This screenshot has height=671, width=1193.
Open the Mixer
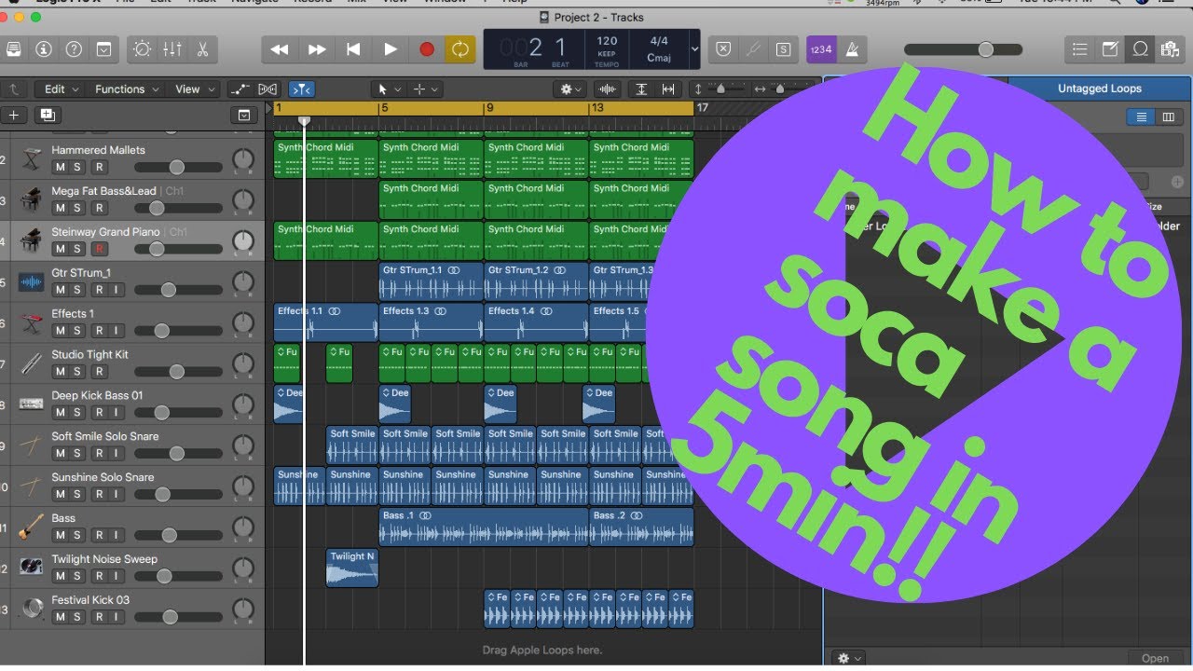tap(171, 48)
